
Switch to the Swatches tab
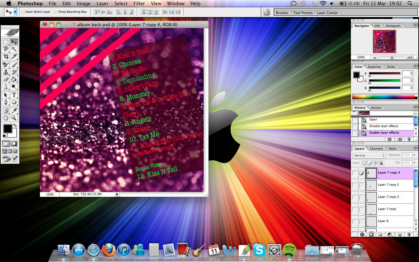pos(374,67)
